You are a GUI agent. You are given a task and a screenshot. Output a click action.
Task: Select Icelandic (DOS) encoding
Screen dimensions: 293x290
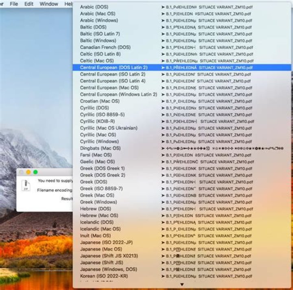pos(182,222)
